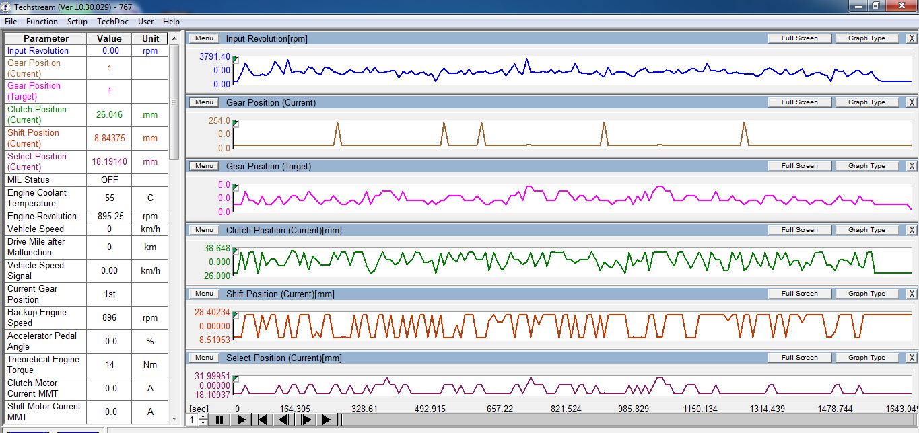The width and height of the screenshot is (919, 433).
Task: Close the Input Revolution graph with X
Action: (x=912, y=38)
